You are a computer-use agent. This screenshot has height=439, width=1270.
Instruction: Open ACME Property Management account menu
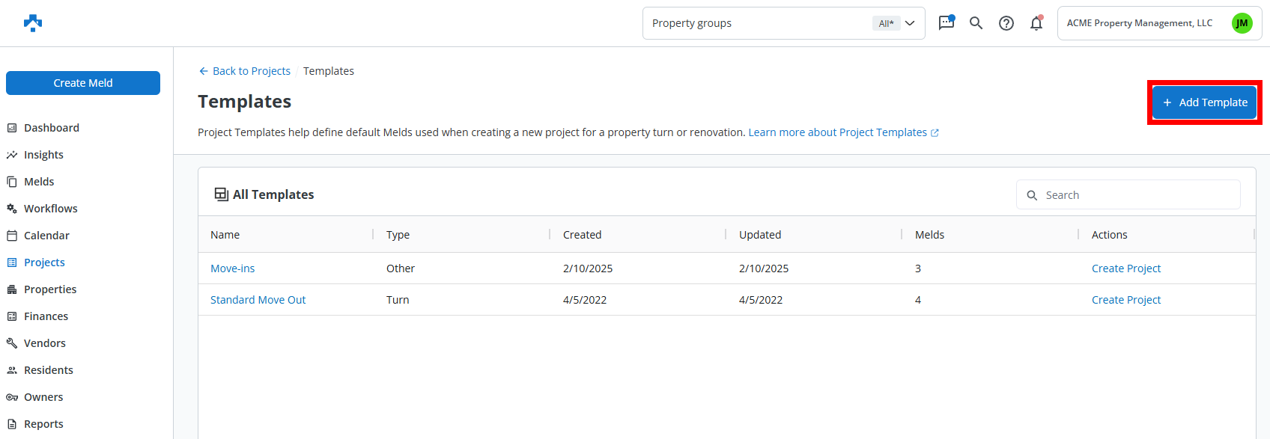pyautogui.click(x=1139, y=23)
